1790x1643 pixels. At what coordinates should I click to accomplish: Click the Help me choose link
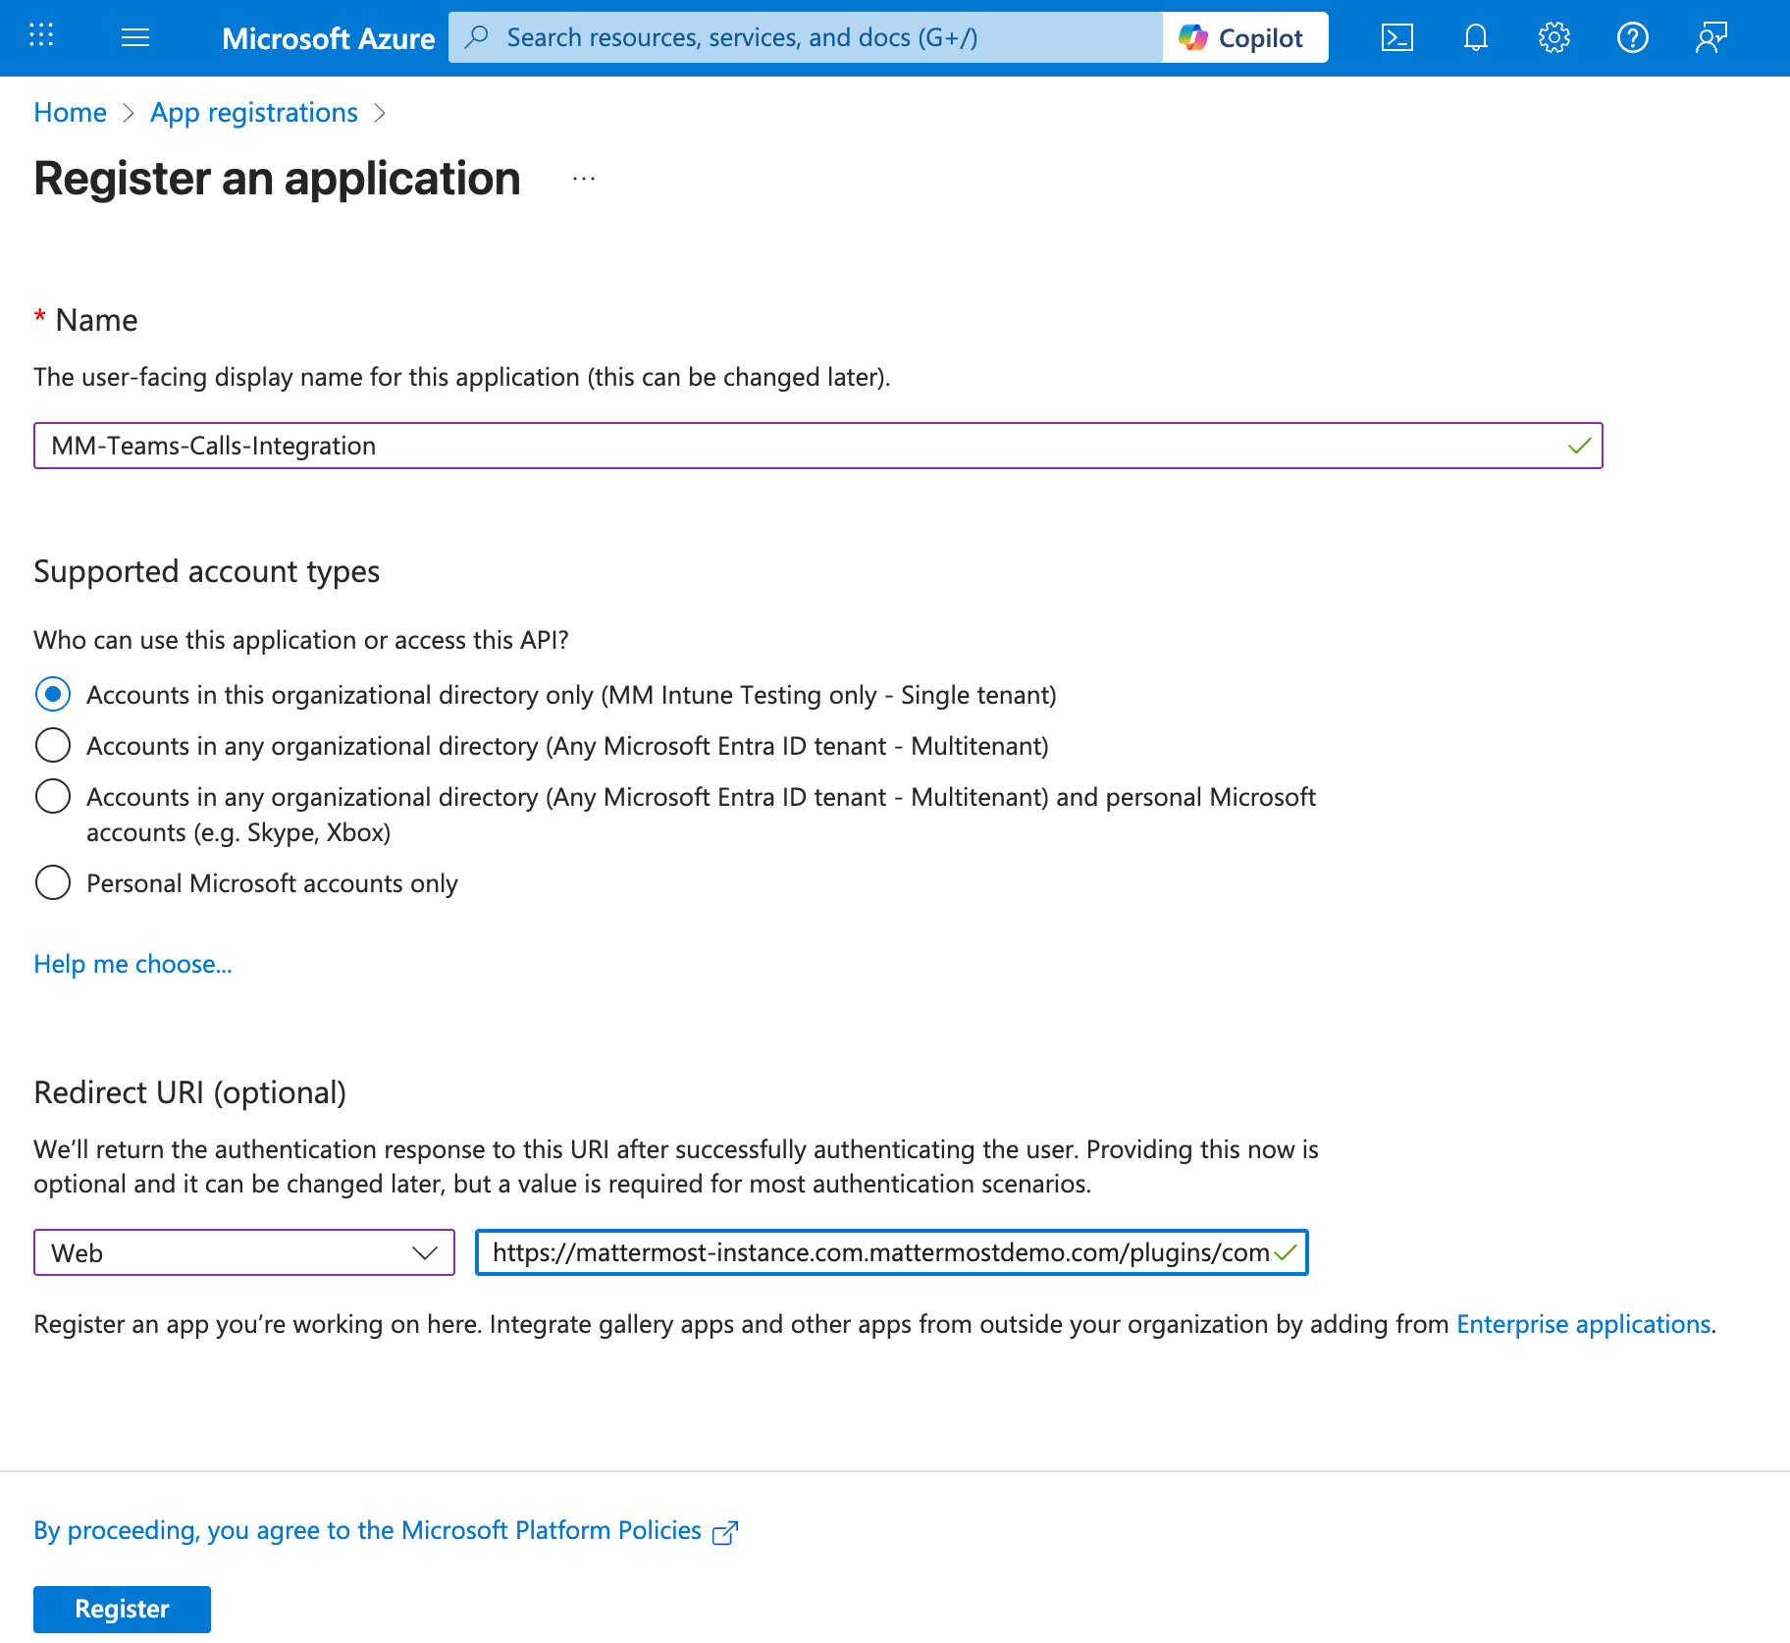[x=132, y=964]
